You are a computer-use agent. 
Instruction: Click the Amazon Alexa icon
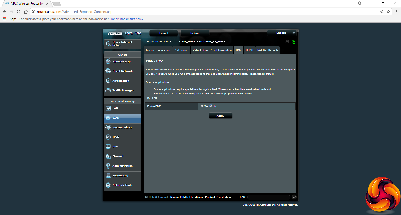[x=108, y=127]
